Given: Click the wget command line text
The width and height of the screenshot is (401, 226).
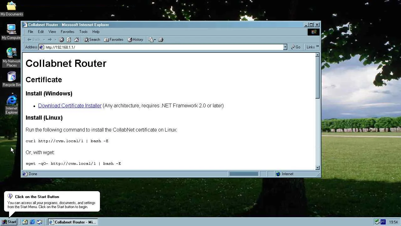Looking at the screenshot, I should coord(73,164).
